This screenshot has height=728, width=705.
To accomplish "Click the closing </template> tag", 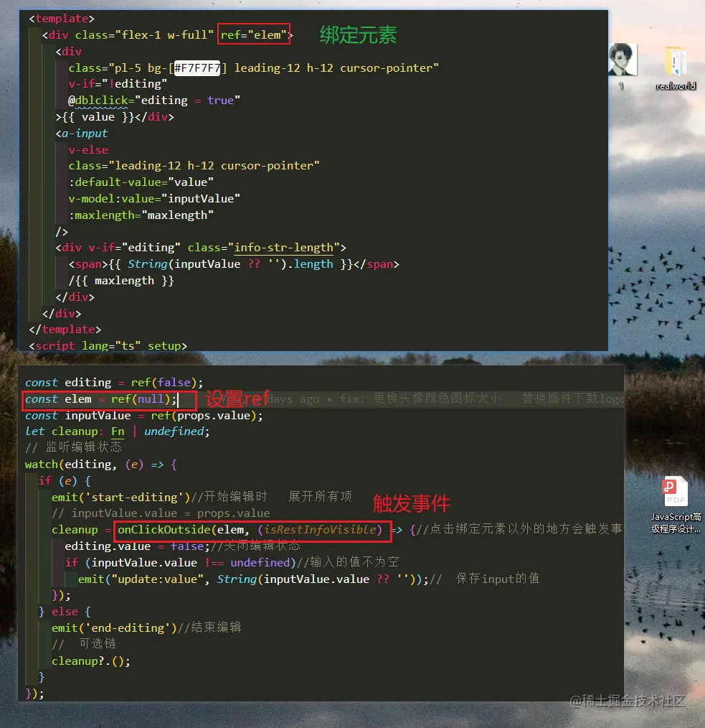I will point(65,329).
